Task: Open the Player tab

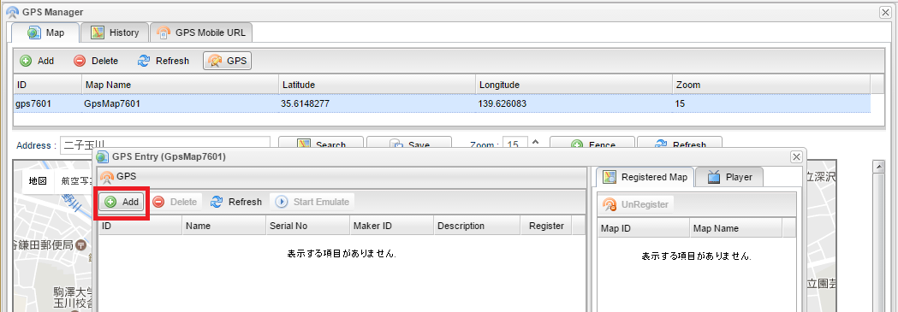Action: 730,177
